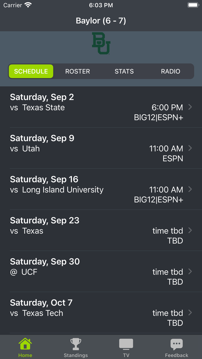
Task: Expand the Long Island University game chevron
Action: [190, 189]
